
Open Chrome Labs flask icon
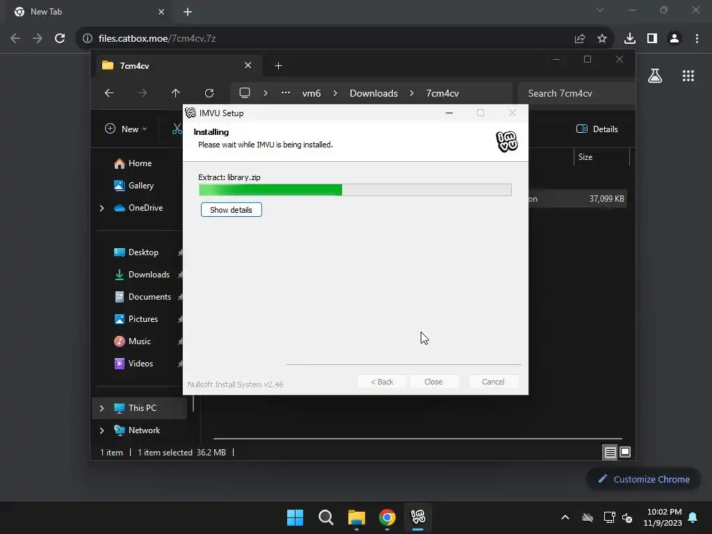(x=655, y=76)
